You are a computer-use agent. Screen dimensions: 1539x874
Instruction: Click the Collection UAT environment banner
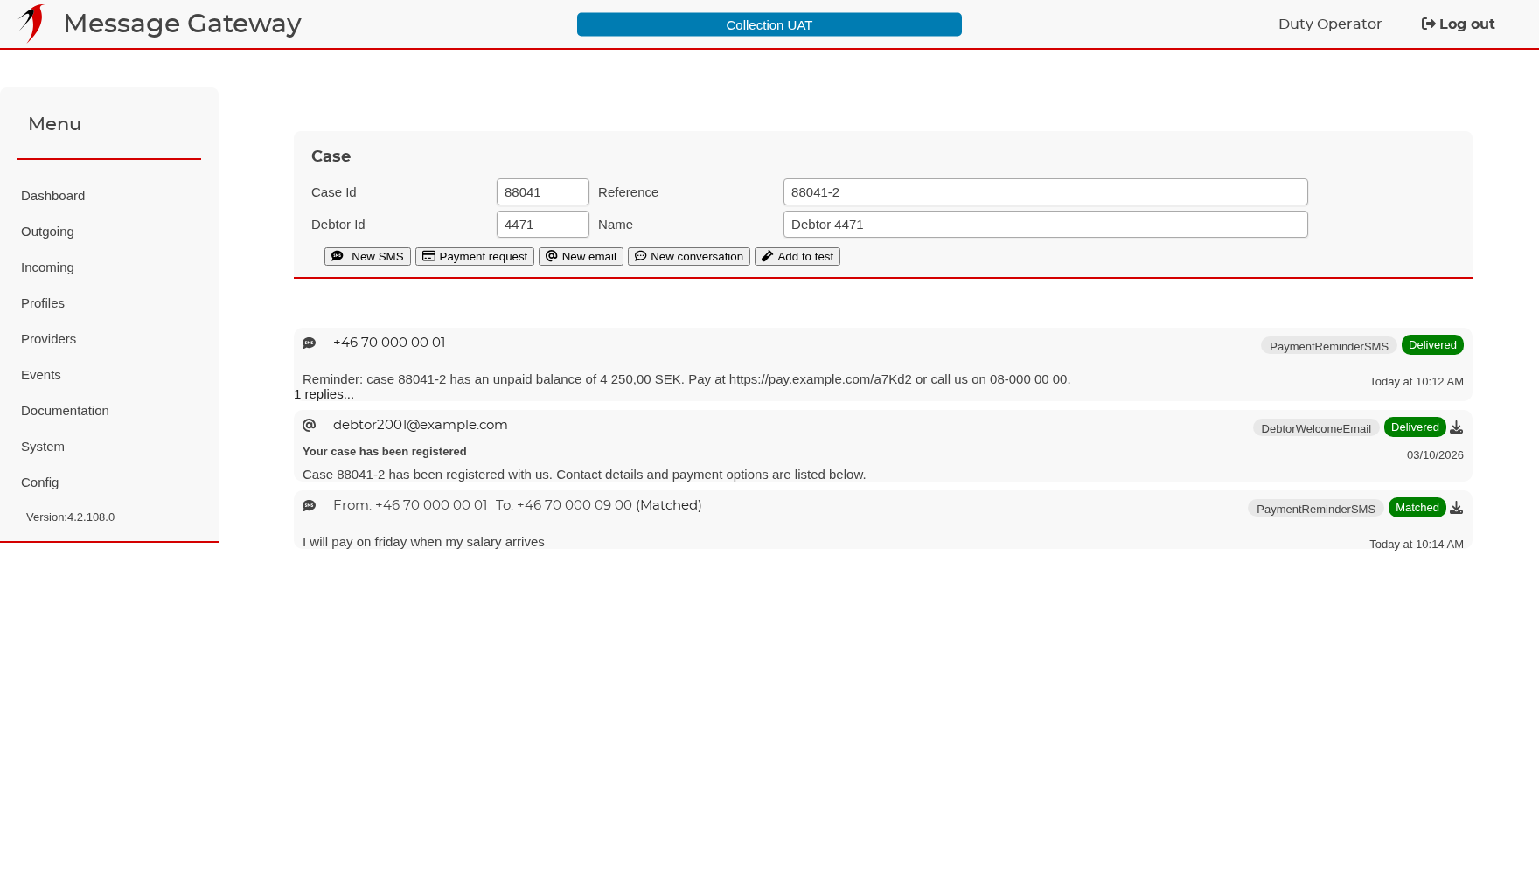[x=769, y=24]
